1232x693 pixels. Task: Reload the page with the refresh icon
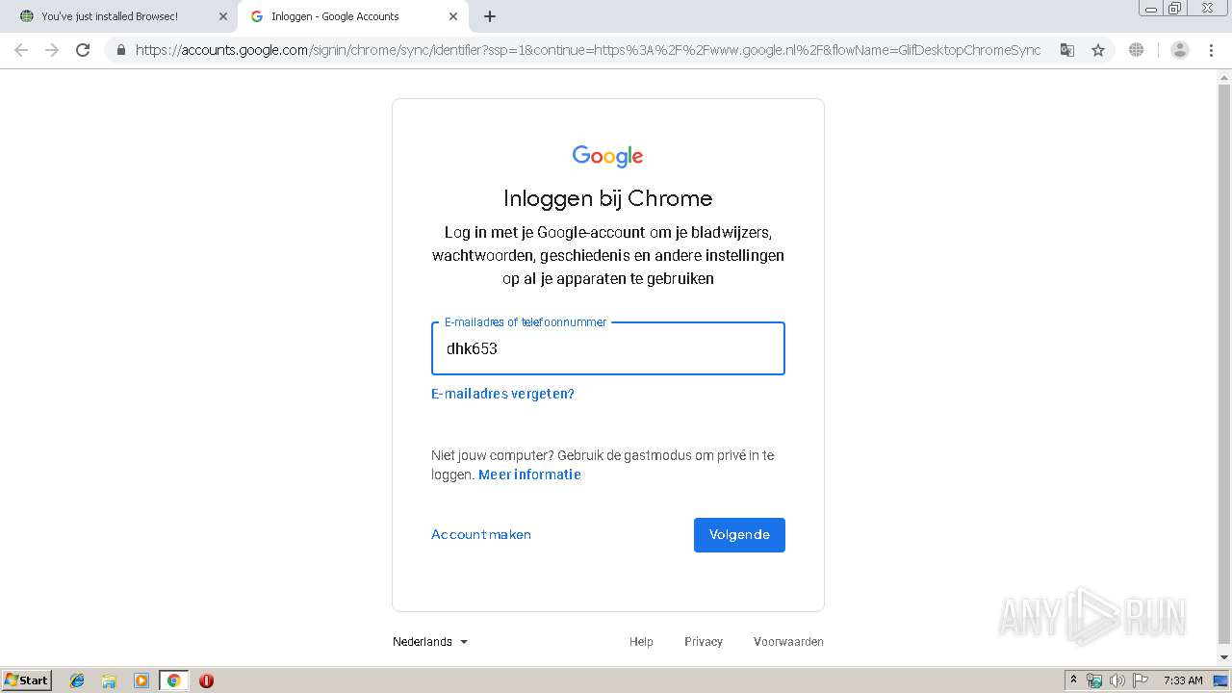tap(83, 50)
